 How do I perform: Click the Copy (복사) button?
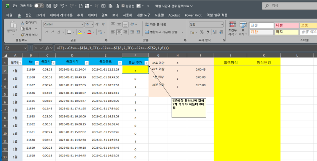(26, 29)
